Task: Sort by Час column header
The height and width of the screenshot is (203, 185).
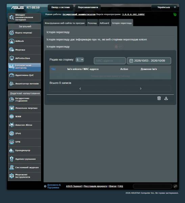Action: click(53, 69)
